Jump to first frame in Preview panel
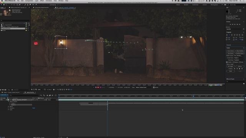The image size is (246, 138). click(231, 25)
